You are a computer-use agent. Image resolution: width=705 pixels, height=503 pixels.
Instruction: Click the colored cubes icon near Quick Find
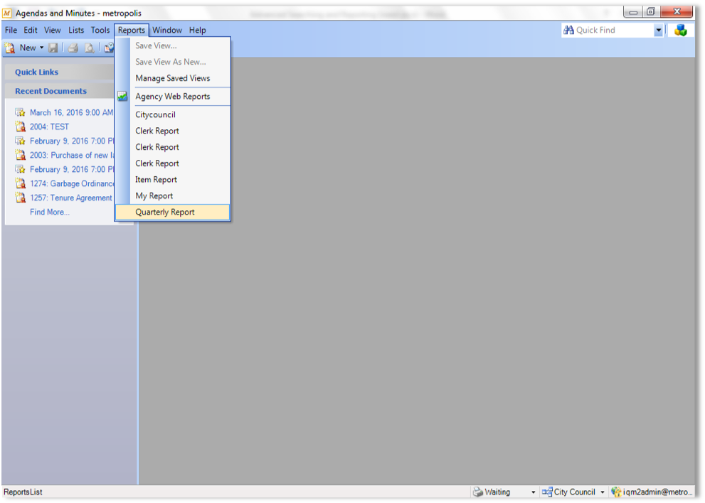pyautogui.click(x=681, y=31)
